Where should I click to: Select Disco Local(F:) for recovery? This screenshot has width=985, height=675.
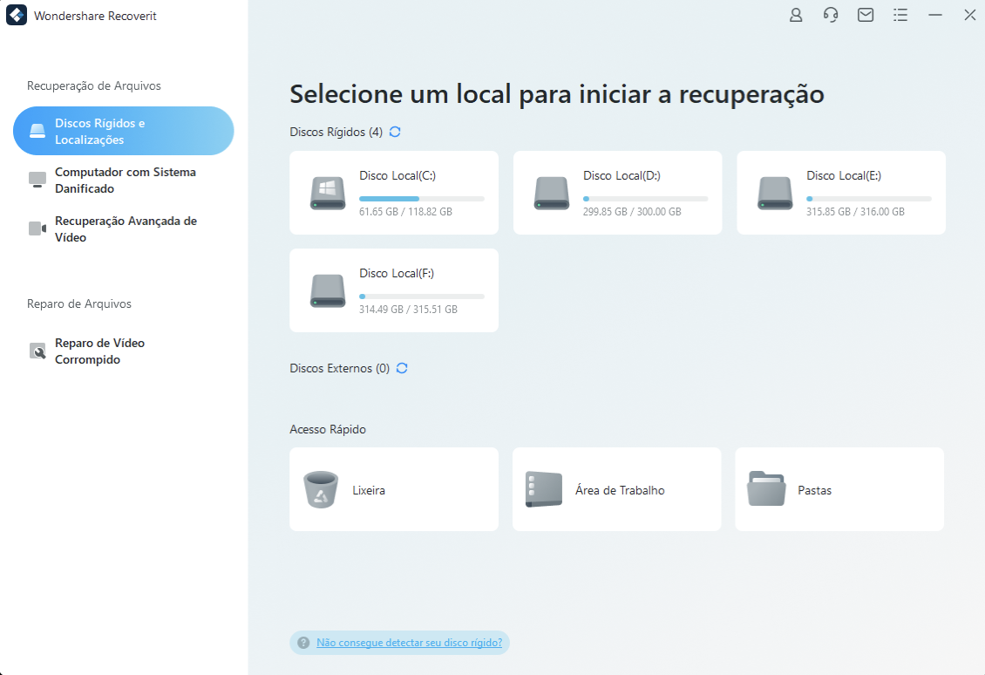(x=393, y=290)
